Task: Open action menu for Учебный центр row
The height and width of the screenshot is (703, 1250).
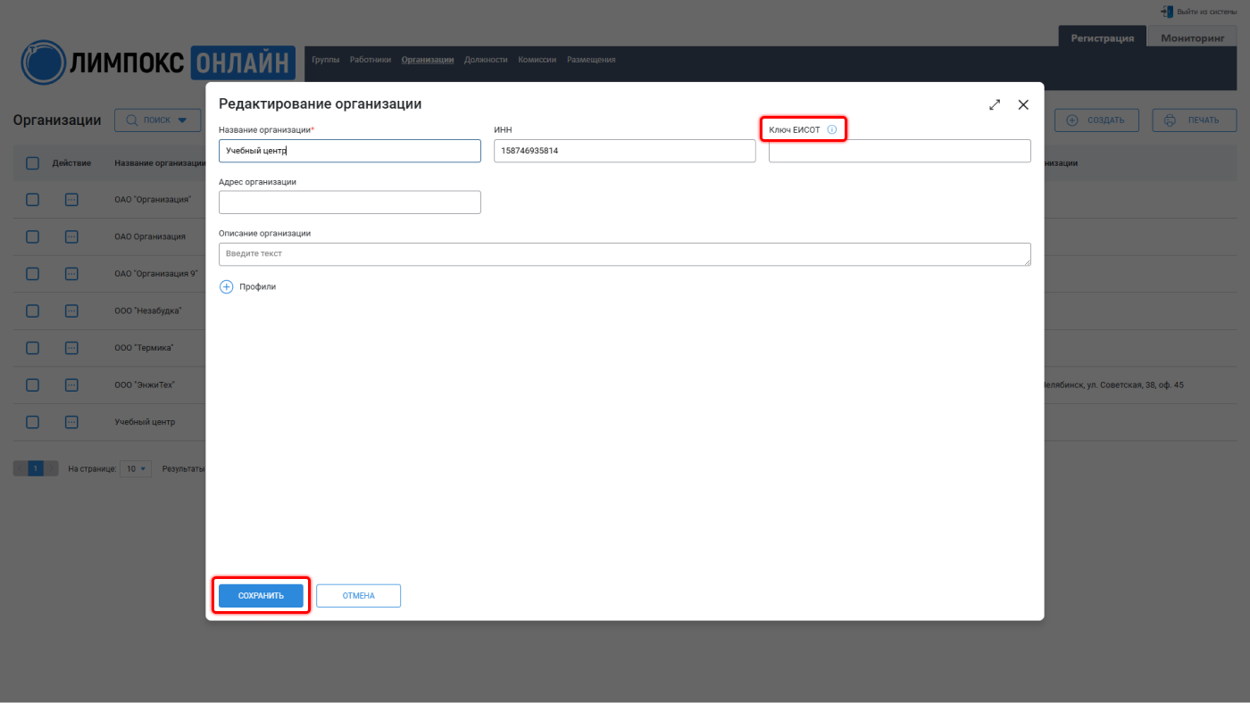Action: click(72, 422)
